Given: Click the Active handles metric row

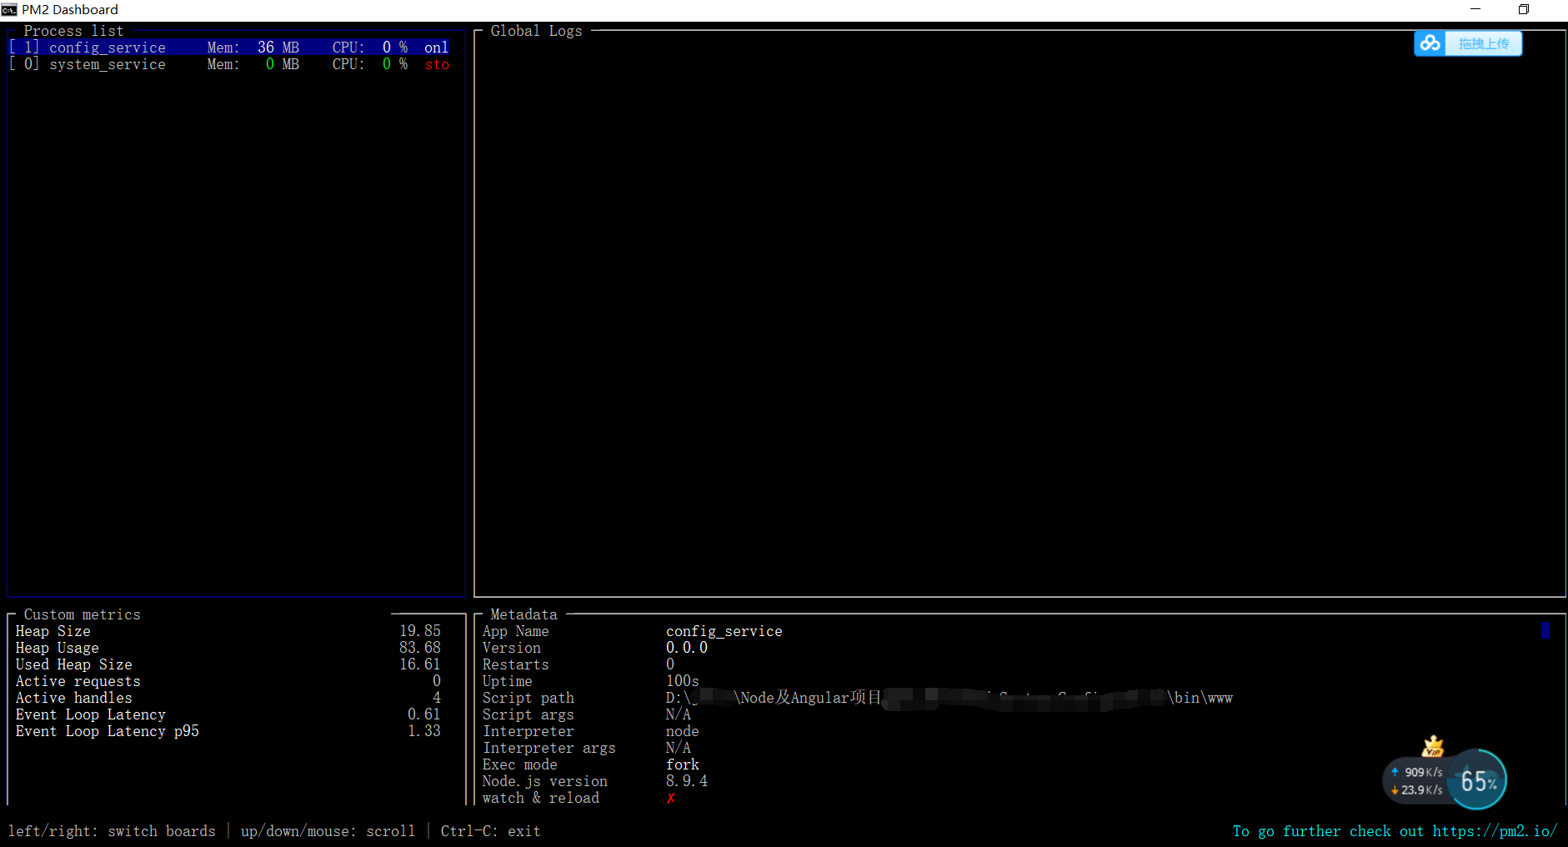Looking at the screenshot, I should tap(228, 698).
